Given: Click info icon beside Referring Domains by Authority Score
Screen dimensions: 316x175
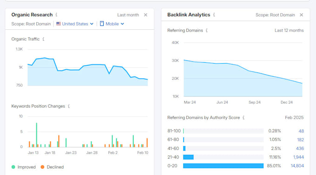Looking at the screenshot, I should click(244, 117).
